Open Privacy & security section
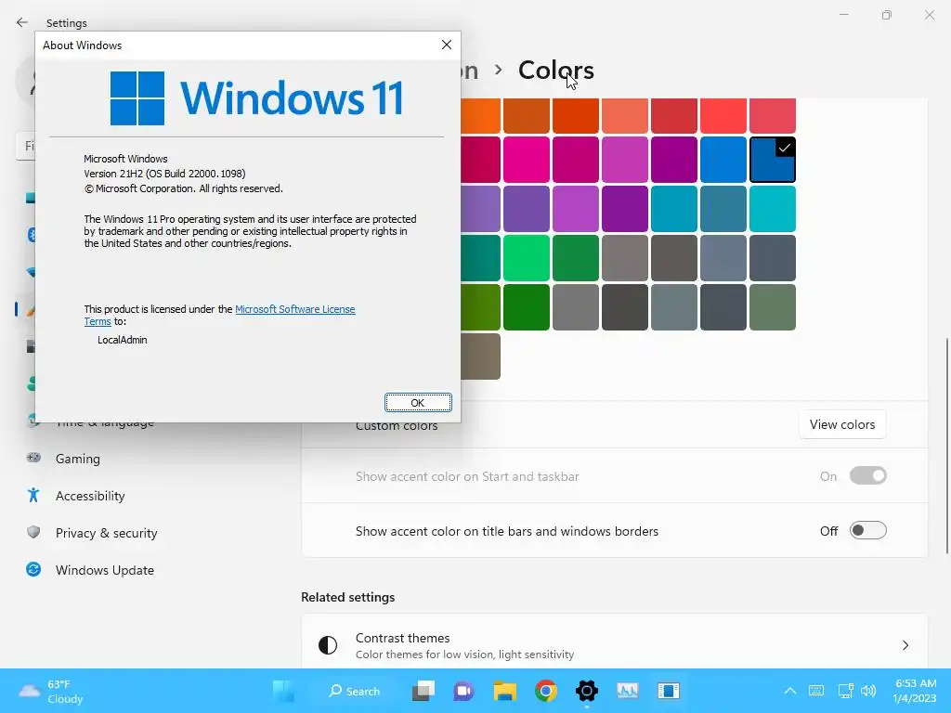951x713 pixels. (106, 533)
